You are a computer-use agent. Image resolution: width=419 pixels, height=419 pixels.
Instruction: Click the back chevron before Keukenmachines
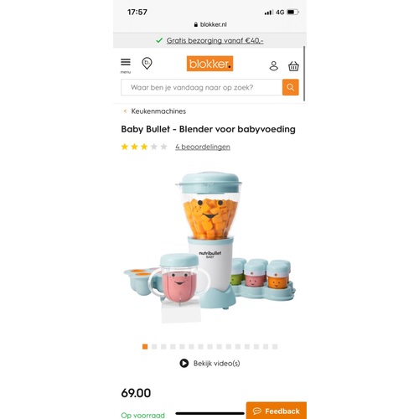(x=125, y=111)
